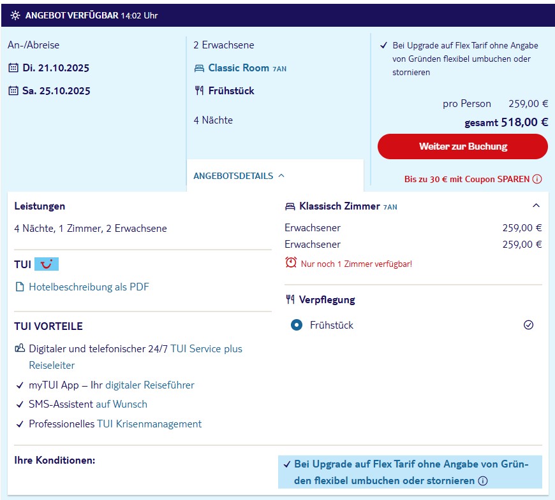Screen dimensions: 555x500
Task: Click the 'Leistungen' heading
Action: tap(40, 206)
